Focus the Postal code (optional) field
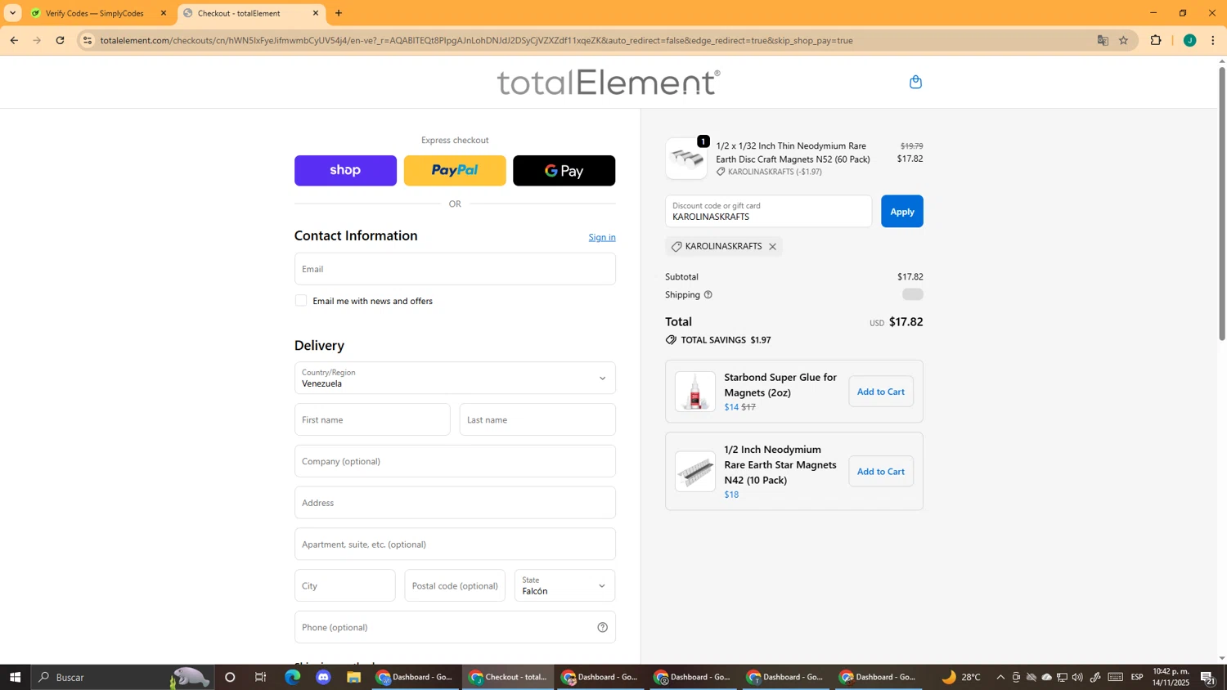 click(455, 586)
